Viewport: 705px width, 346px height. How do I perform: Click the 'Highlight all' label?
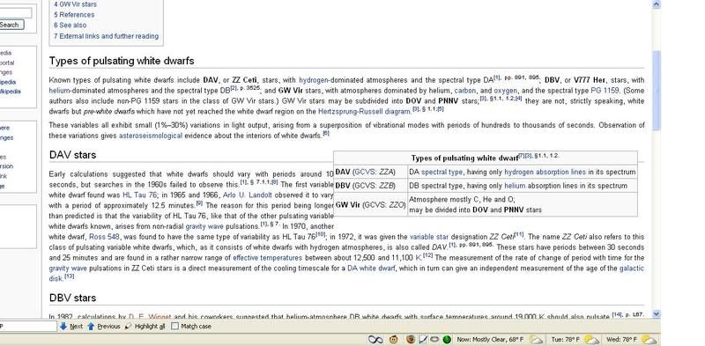coord(150,327)
